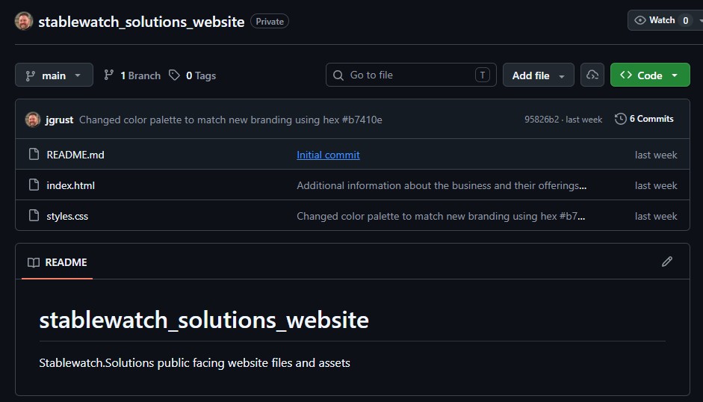The width and height of the screenshot is (703, 402).
Task: Click the Private visibility label
Action: (x=270, y=21)
